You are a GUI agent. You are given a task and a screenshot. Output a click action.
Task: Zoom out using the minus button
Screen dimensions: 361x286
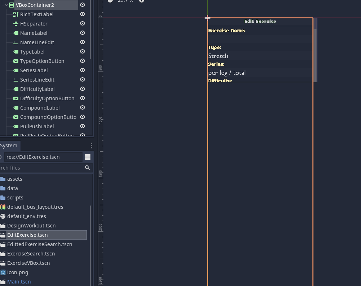tap(110, 1)
